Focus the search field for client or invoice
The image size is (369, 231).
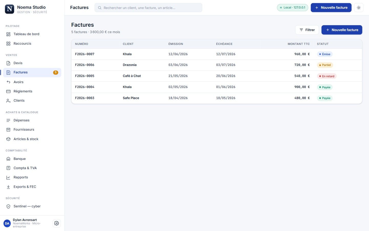point(148,8)
